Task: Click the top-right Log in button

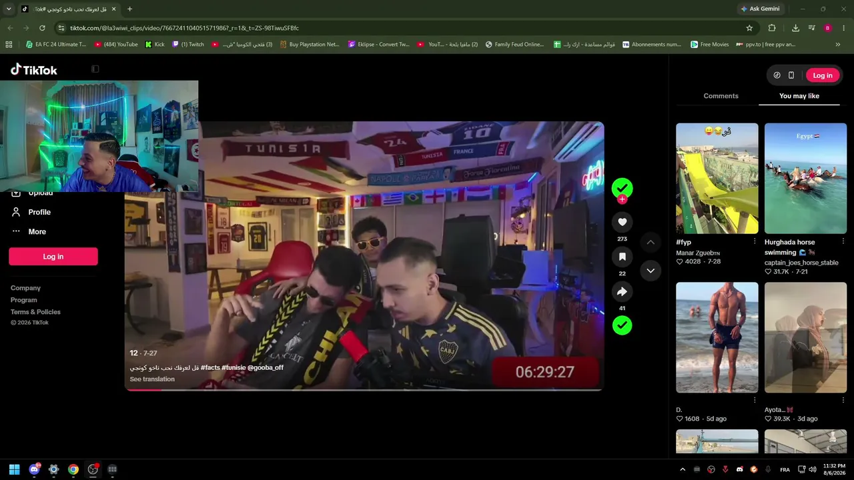Action: [x=823, y=75]
